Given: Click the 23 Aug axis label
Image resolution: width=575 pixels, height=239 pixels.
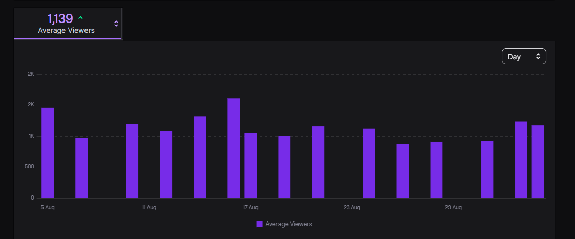Looking at the screenshot, I should [352, 207].
